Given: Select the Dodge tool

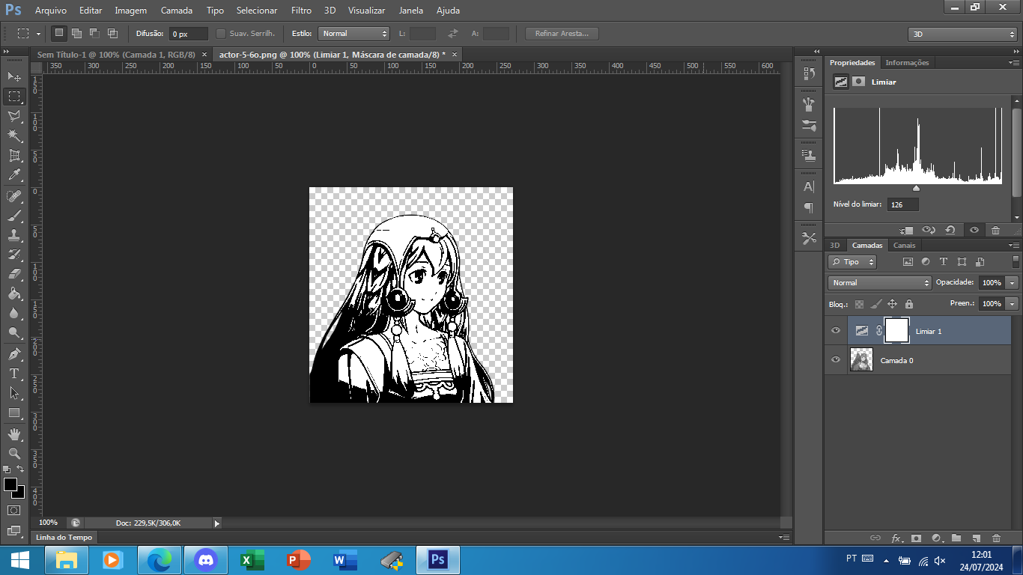Looking at the screenshot, I should (x=14, y=332).
